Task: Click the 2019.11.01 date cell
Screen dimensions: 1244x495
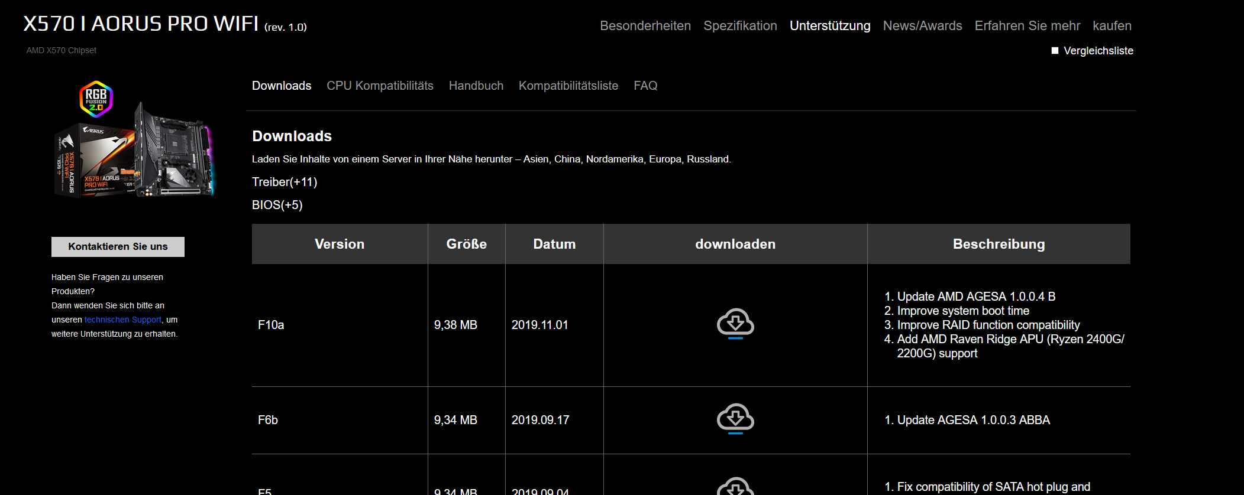Action: (x=554, y=325)
